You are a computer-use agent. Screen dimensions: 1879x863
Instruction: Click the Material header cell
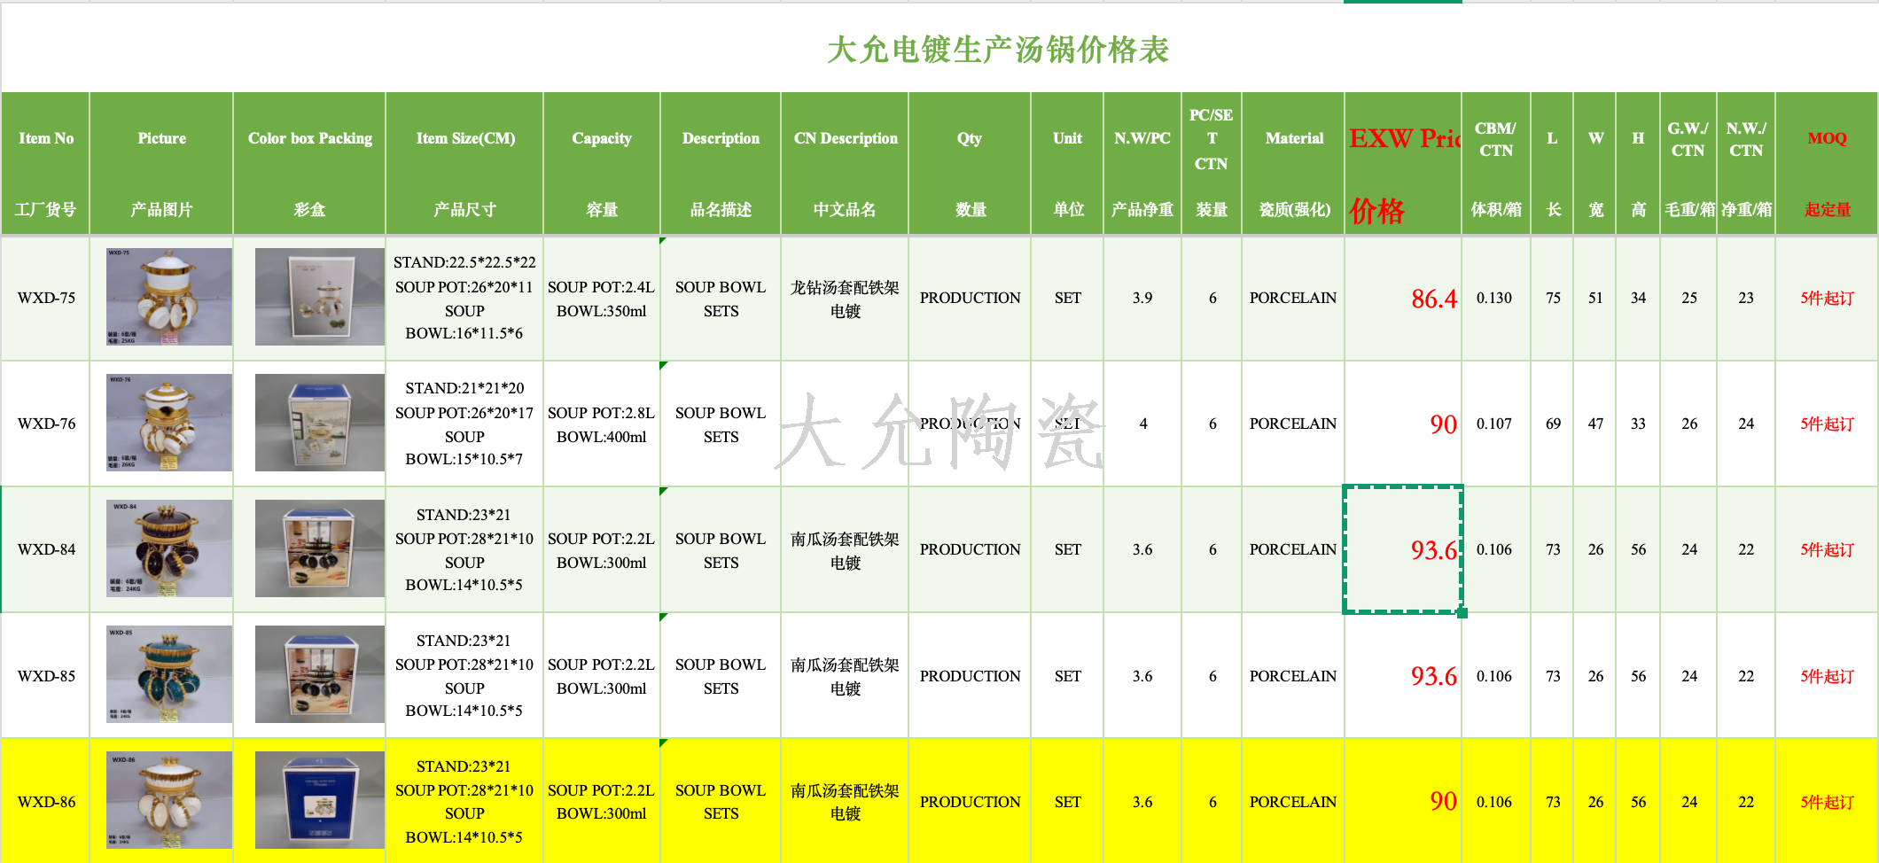pos(1294,164)
